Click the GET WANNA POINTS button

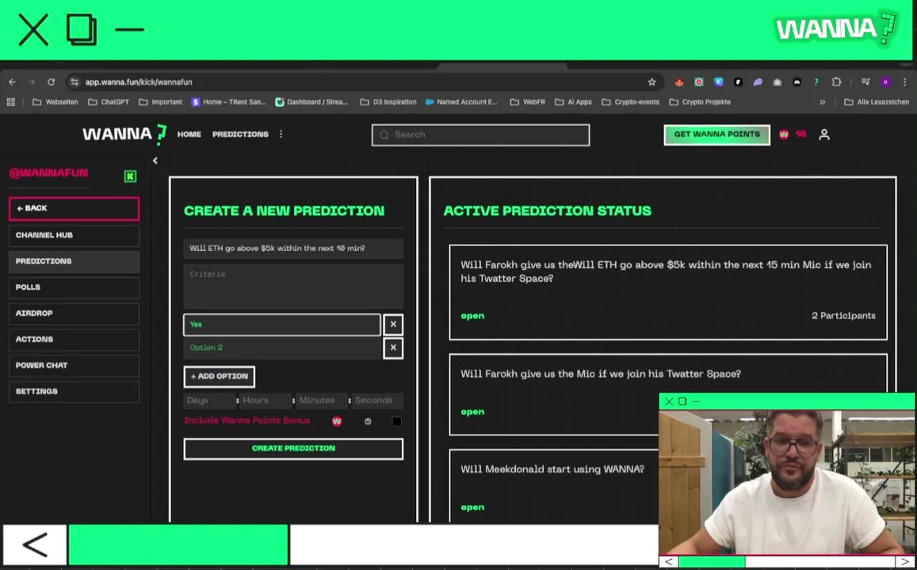717,135
